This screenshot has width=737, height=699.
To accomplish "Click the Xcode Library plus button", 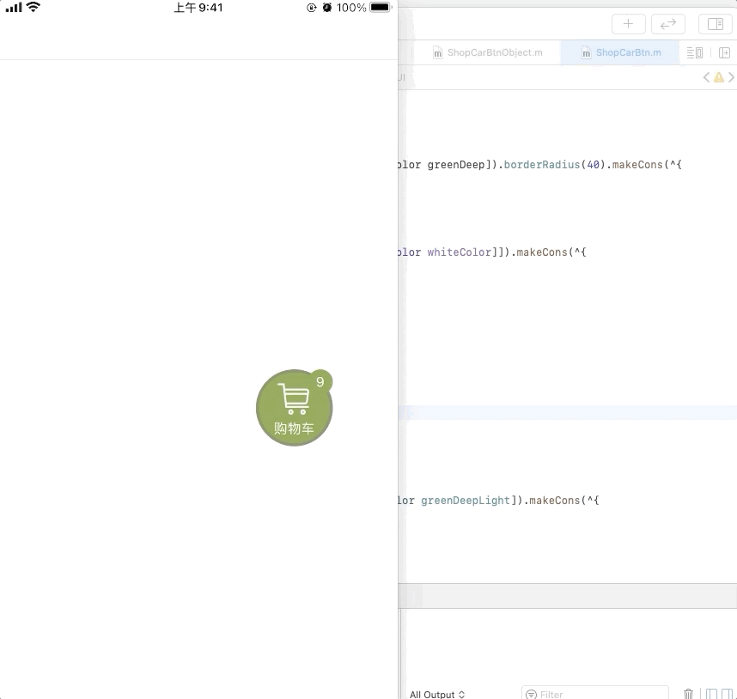I will 629,24.
